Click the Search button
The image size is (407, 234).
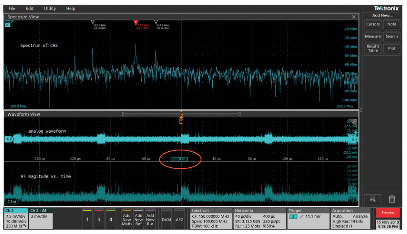(x=392, y=36)
